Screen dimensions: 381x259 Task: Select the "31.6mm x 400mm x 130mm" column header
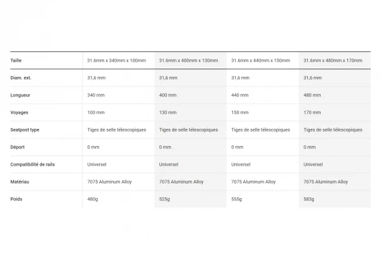coord(189,60)
